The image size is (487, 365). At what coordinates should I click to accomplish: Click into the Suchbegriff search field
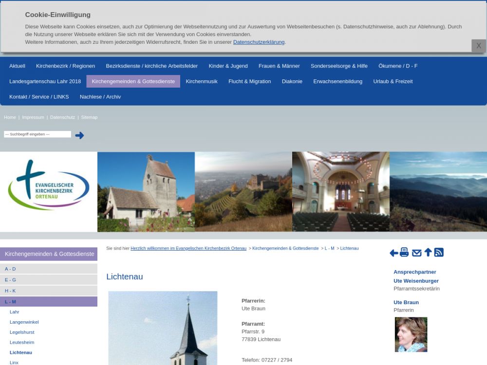pyautogui.click(x=37, y=134)
